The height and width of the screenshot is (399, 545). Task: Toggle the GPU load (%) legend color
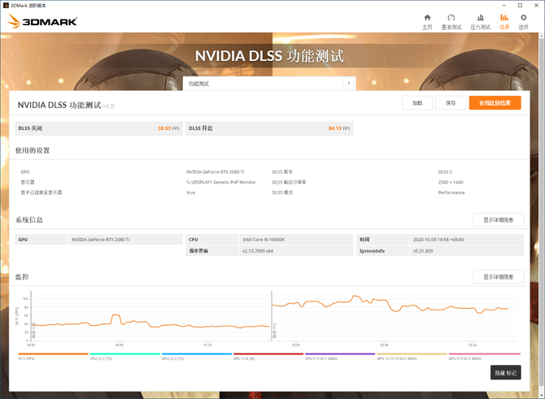[x=268, y=355]
